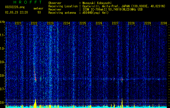Click the tall yellow power peak under 2222
This screenshot has height=108, width=170.
tap(35, 103)
